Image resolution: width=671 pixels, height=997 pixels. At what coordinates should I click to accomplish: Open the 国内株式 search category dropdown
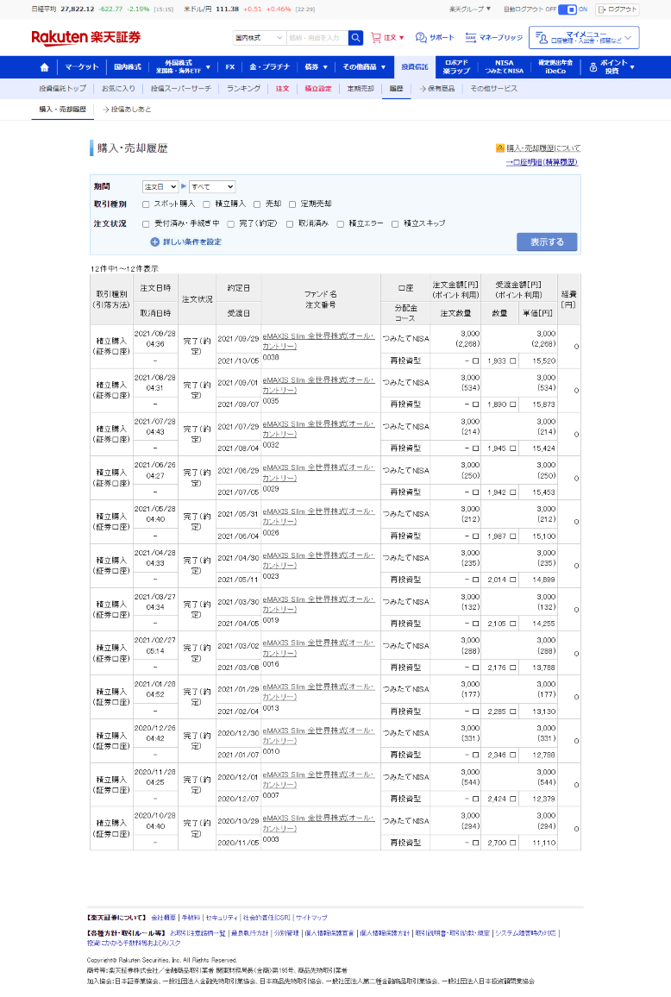coord(260,37)
